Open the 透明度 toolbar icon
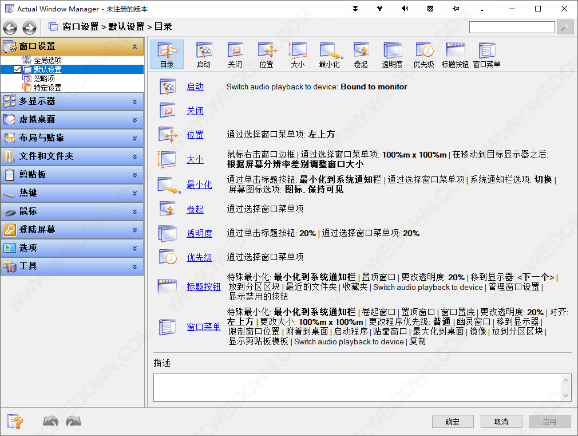578x436 pixels. point(392,54)
